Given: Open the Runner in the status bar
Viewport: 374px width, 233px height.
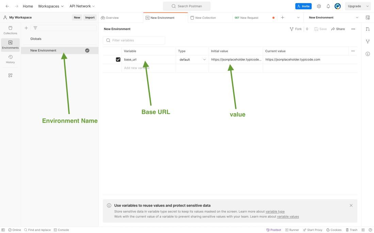Looking at the screenshot, I should [x=292, y=230].
